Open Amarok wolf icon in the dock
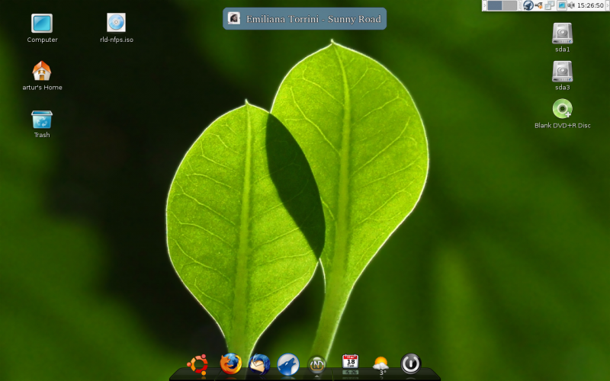The width and height of the screenshot is (610, 381). click(x=288, y=364)
